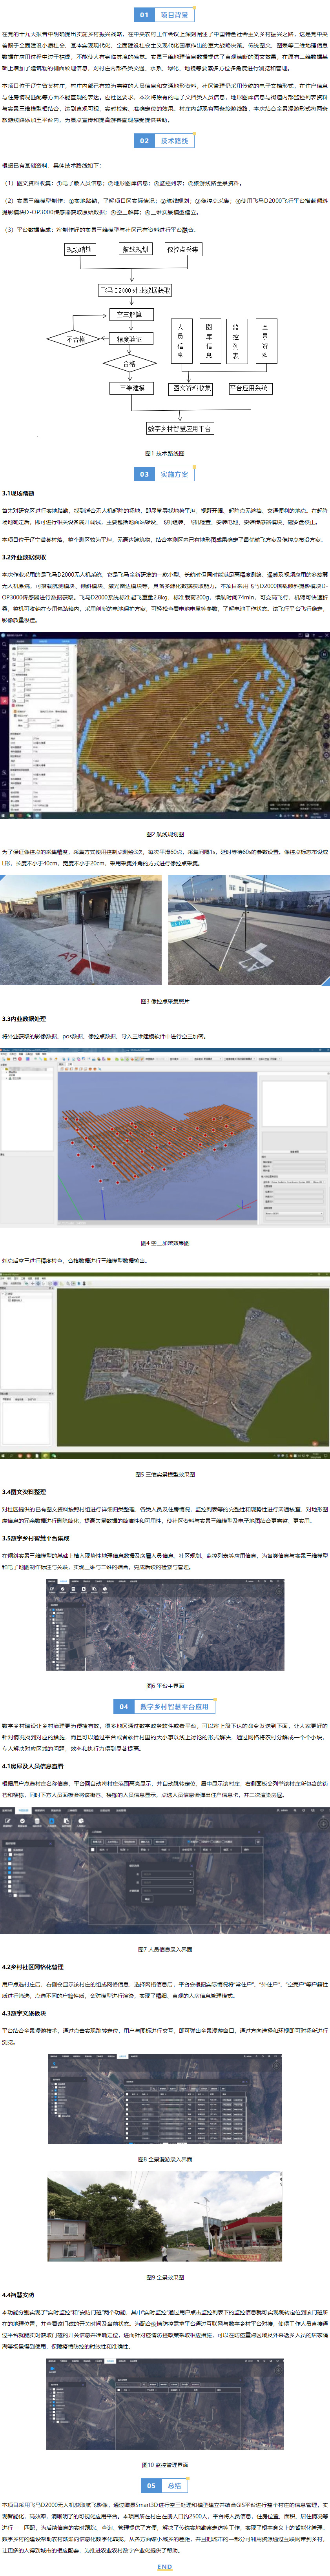Viewport: 330px width, 2576px height.
Task: Click the 3.2外业数据获取 subsection heading
Action: [x=24, y=557]
